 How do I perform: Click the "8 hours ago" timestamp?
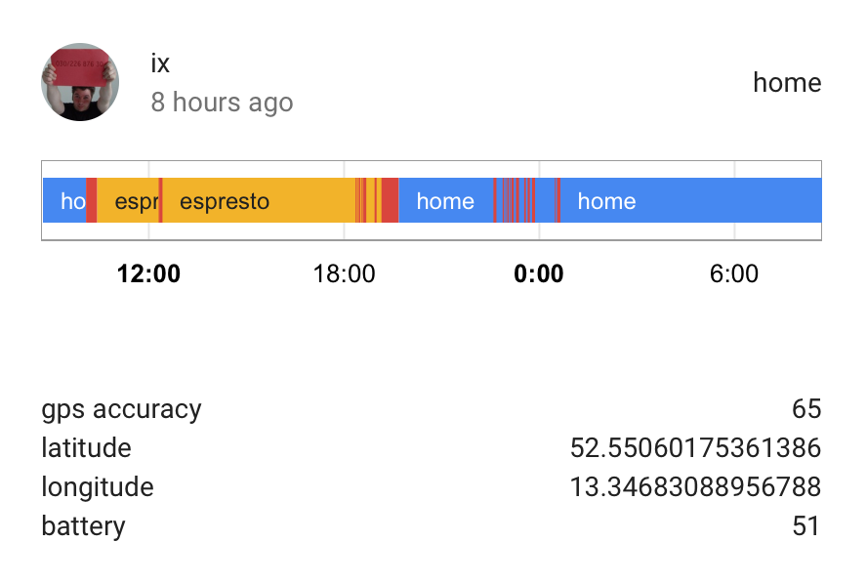pos(222,103)
